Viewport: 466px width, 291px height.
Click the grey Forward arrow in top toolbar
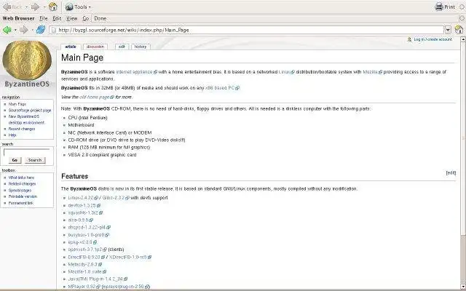(35, 7)
